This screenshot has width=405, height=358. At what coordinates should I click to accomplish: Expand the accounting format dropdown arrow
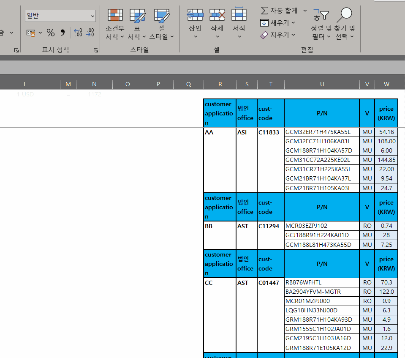tap(40, 33)
